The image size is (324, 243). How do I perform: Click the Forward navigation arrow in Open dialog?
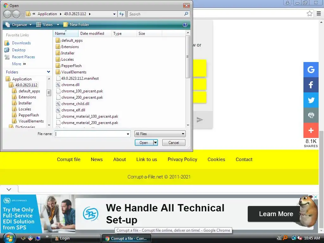[x=16, y=14]
